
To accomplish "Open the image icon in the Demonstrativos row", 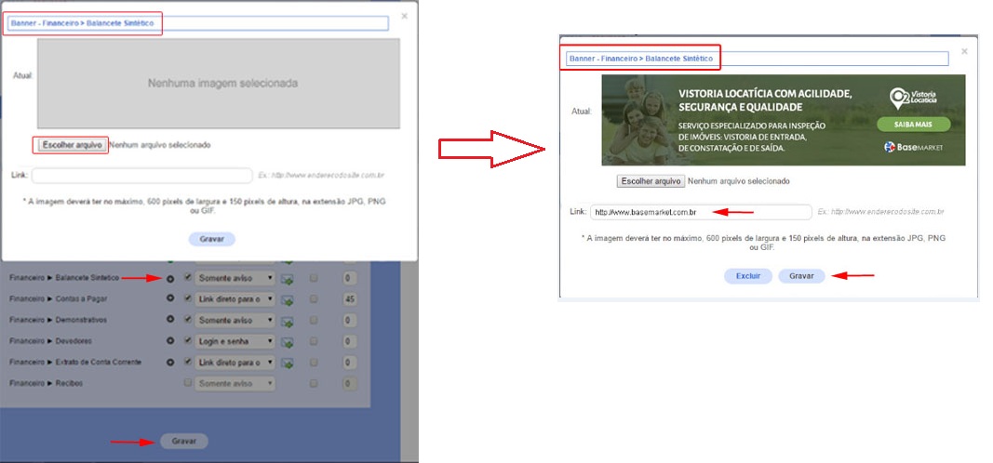I will tap(288, 321).
